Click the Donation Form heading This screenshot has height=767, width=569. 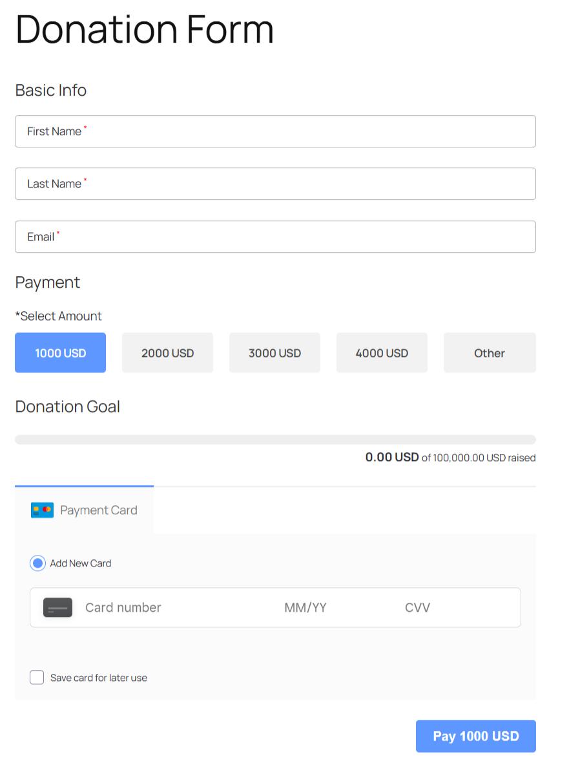click(x=145, y=29)
